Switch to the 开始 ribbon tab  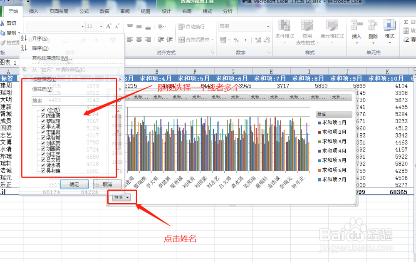click(x=13, y=11)
